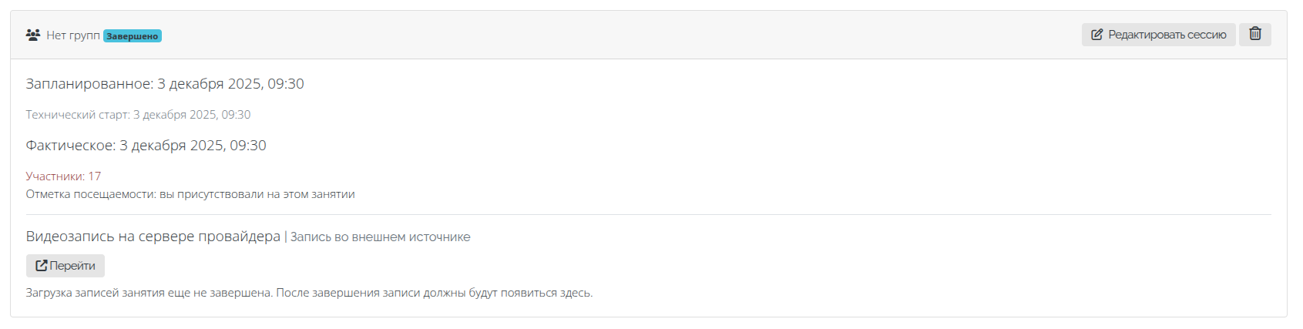Viewport: 1303px width, 329px height.
Task: Click the Отметка посещаемости attendance note
Action: point(190,194)
